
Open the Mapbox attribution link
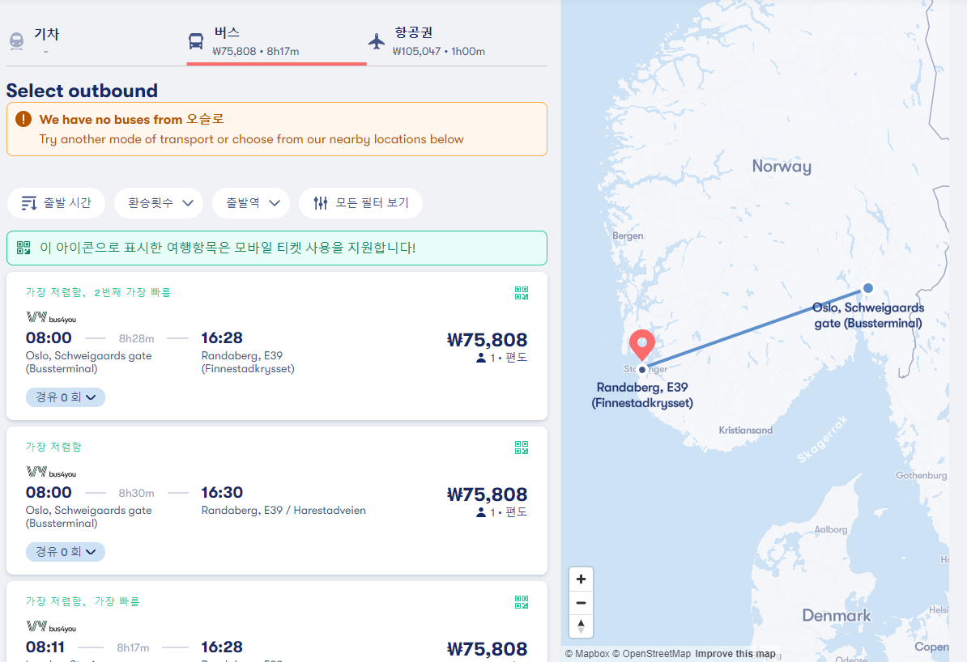pyautogui.click(x=588, y=654)
